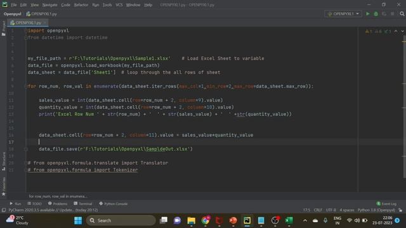Collapse the import block fold on line 1
The image size is (406, 228).
point(26,30)
